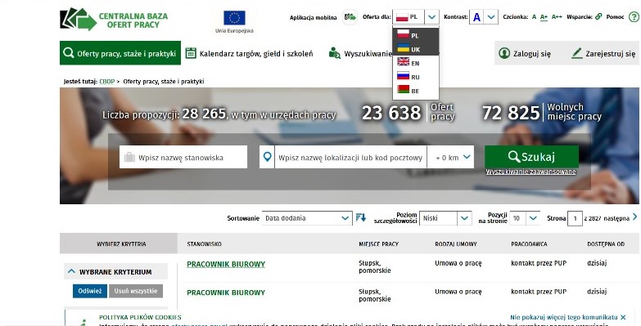Choose the UK Ukrainian language option
641x326 pixels.
tap(415, 49)
